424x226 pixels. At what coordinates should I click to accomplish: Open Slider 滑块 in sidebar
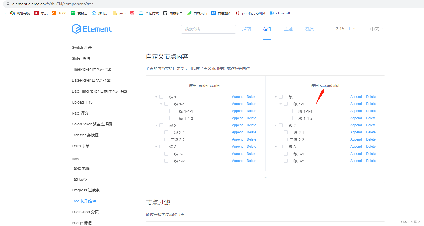coord(81,58)
